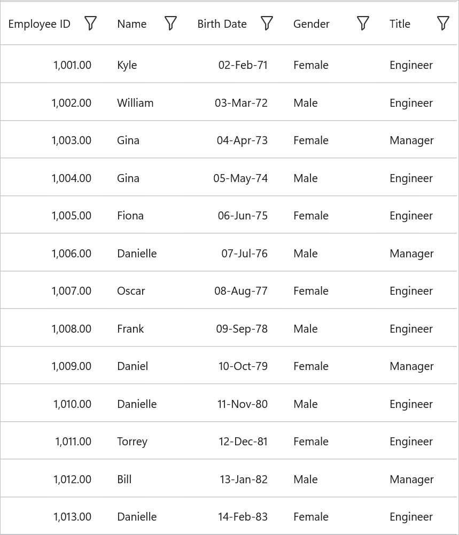Screen dimensions: 459x535
Task: Click employee ID 1,005.00 cell
Action: point(71,216)
